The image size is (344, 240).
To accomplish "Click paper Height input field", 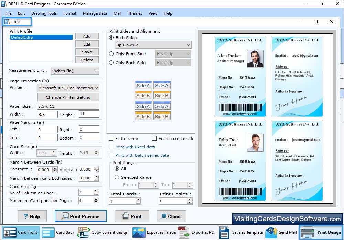I will [x=89, y=114].
